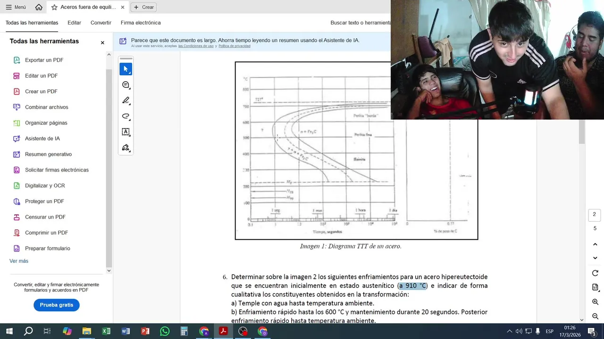Open the volume control in the tray

(519, 331)
